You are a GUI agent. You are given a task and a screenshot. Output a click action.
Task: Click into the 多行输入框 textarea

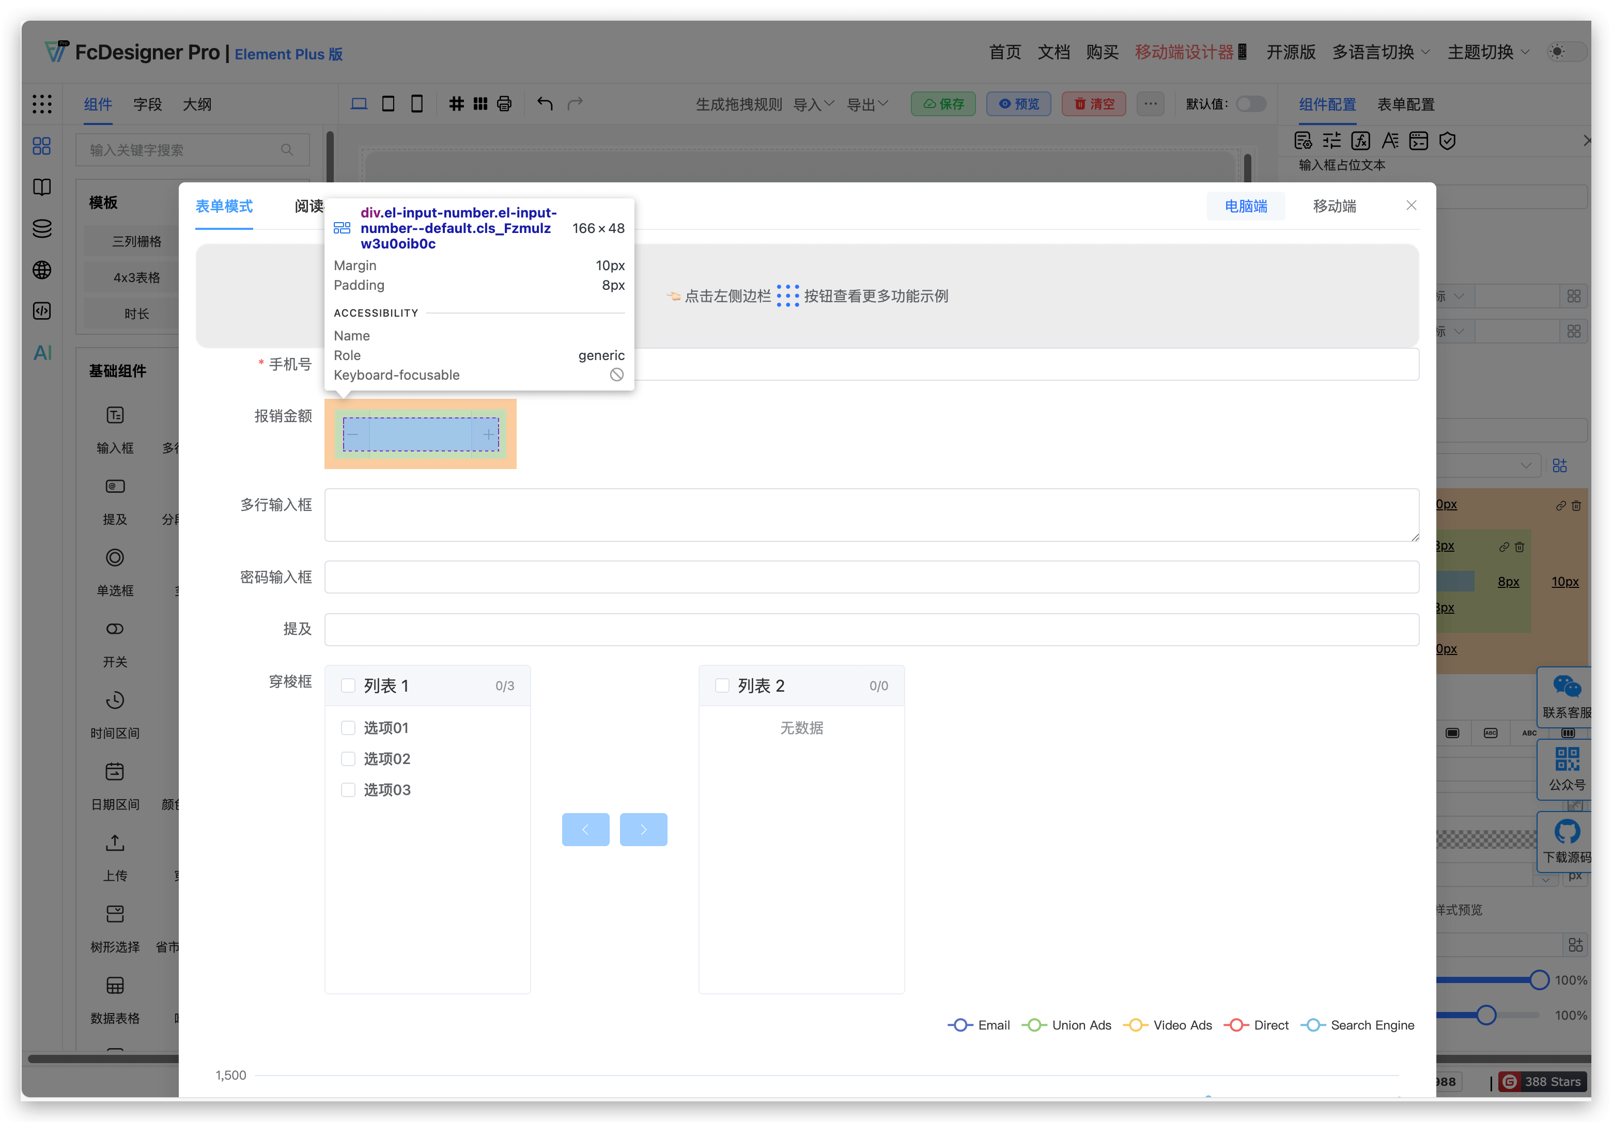(x=871, y=515)
